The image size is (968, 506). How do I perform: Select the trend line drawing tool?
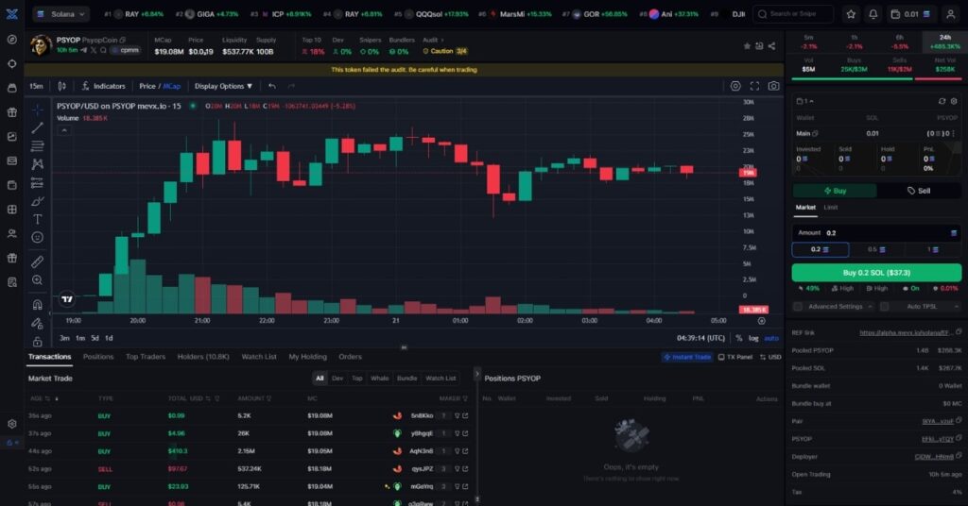[x=38, y=127]
